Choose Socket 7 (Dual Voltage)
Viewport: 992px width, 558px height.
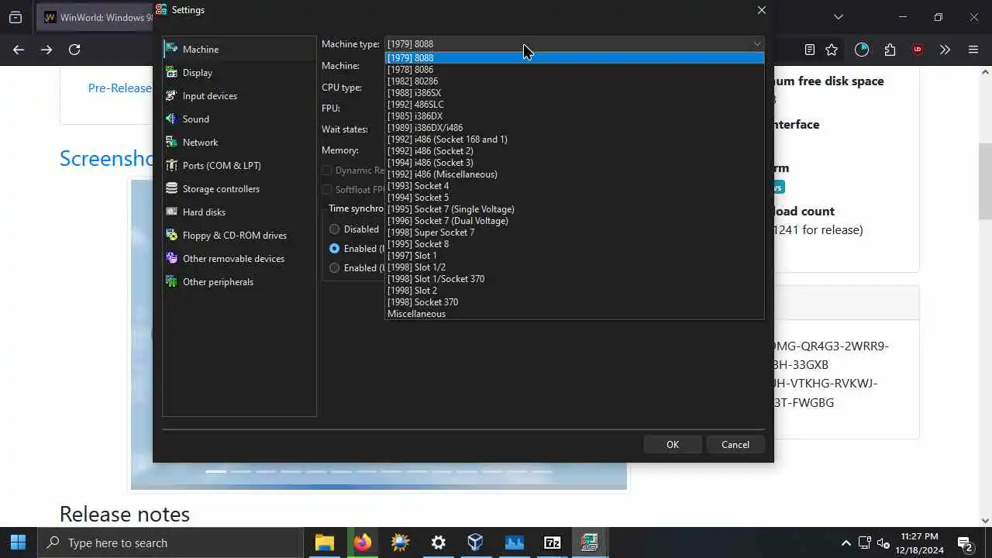[574, 221]
